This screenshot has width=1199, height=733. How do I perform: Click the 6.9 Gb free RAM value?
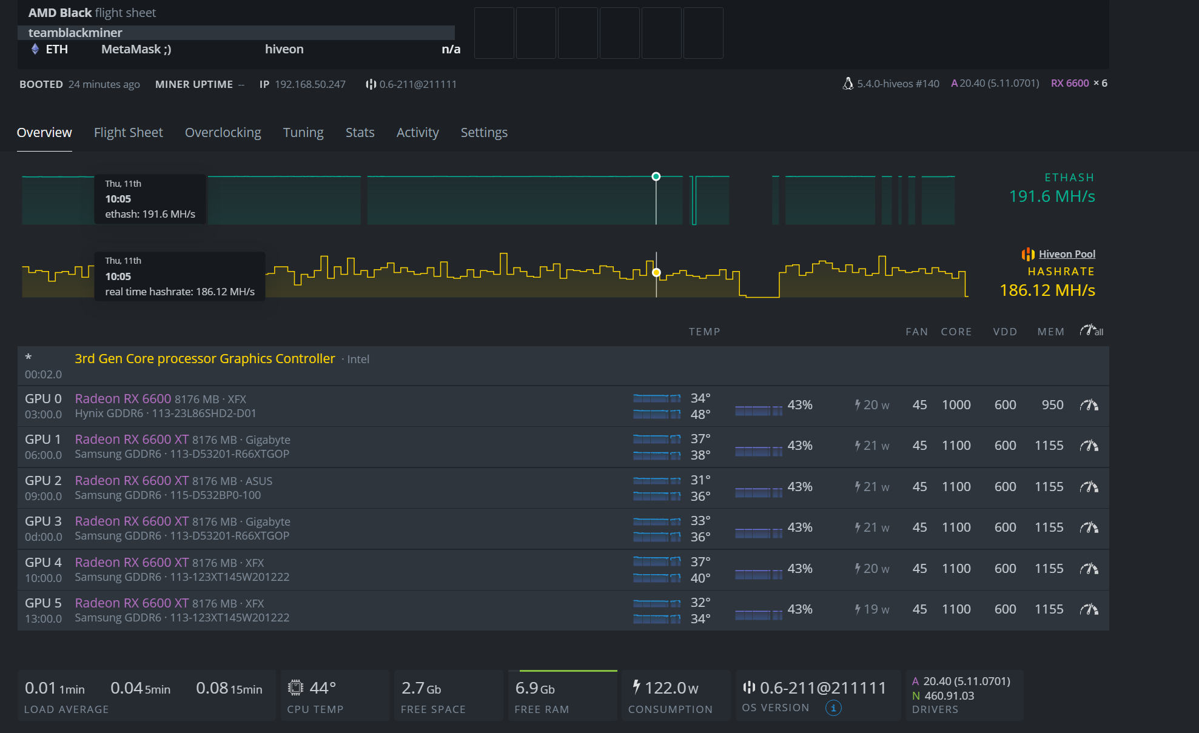[x=535, y=688]
